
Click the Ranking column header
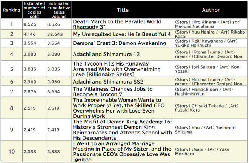pos(12,10)
